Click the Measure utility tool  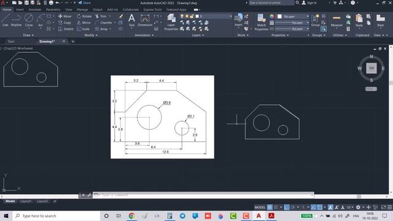point(337,20)
